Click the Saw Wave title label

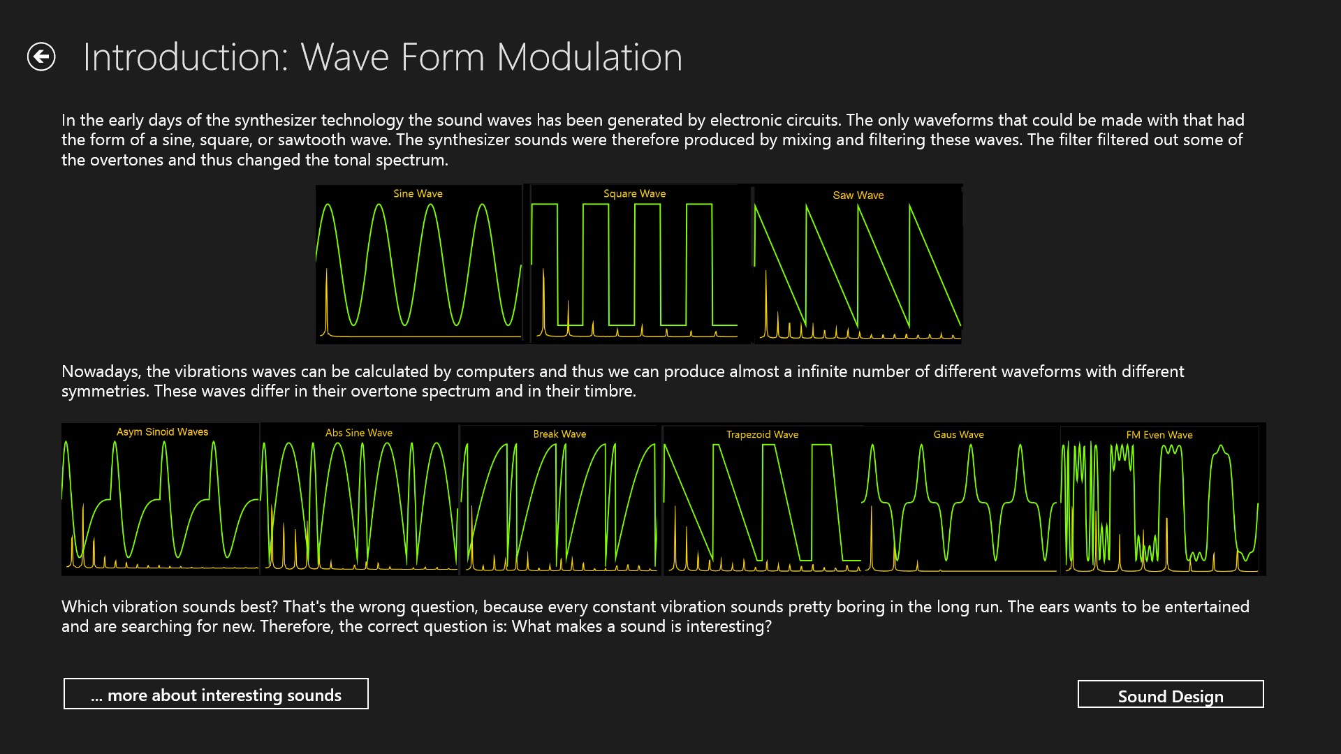(858, 196)
